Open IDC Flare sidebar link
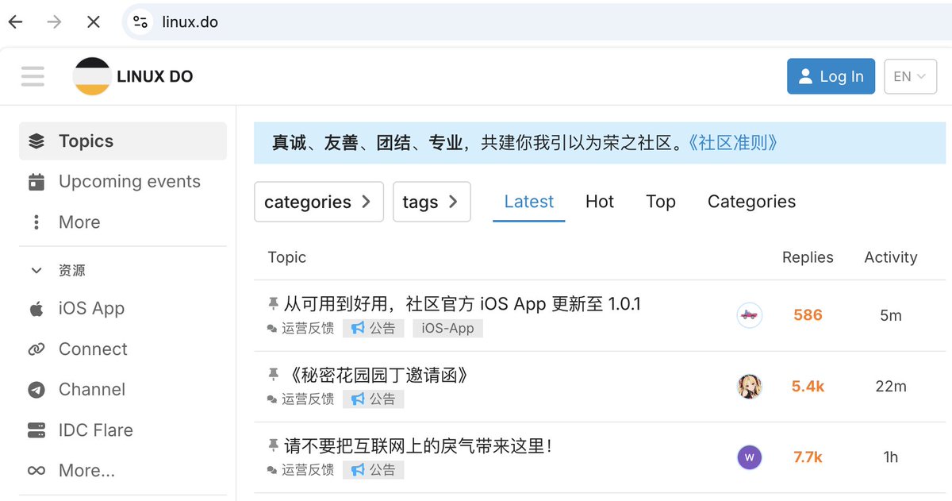952x501 pixels. (x=123, y=430)
